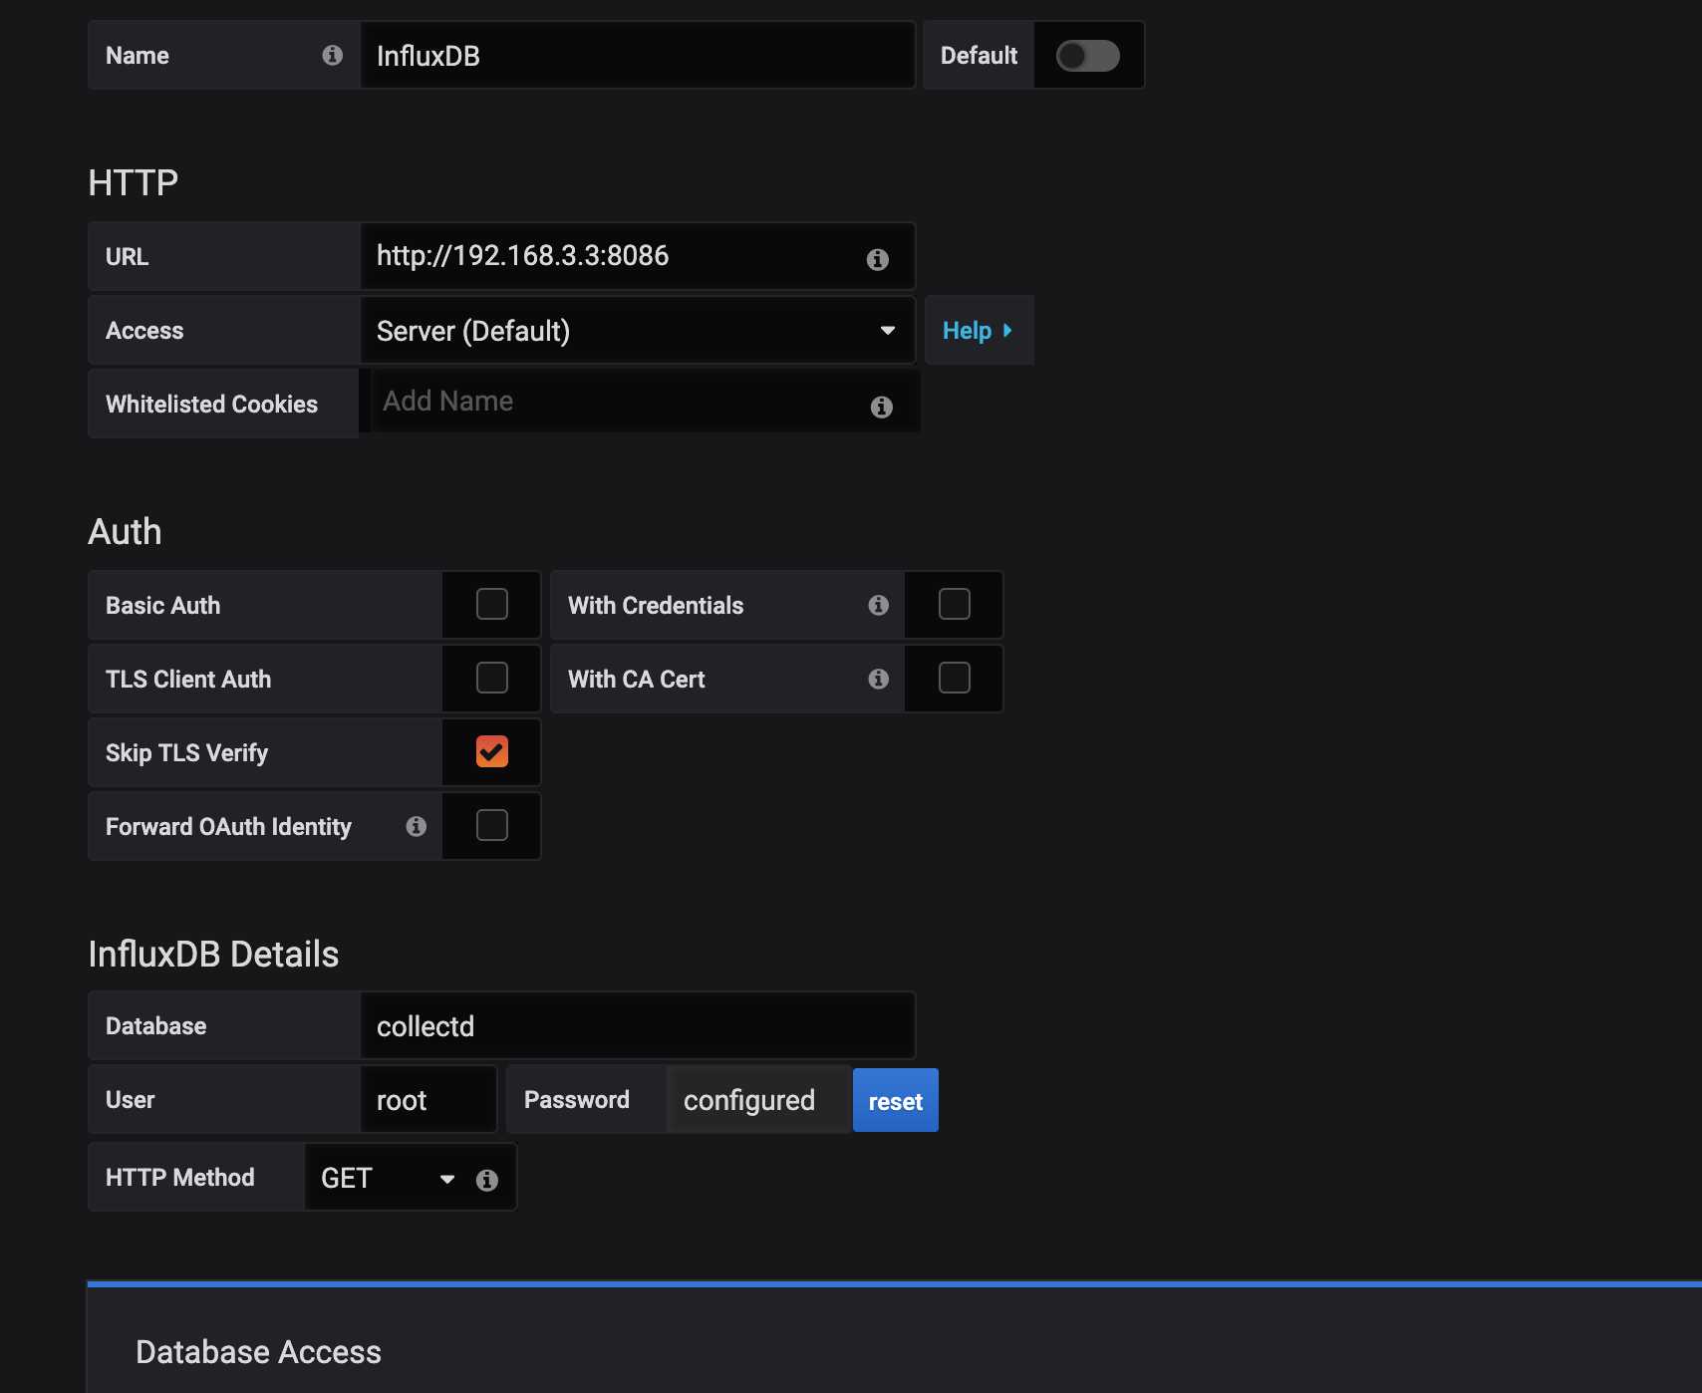
Task: Click the configured Password field
Action: 758,1100
